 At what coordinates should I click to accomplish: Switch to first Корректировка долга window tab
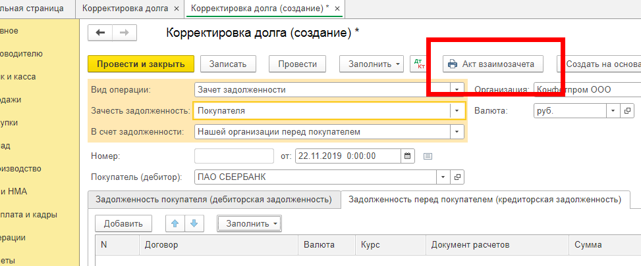128,9
